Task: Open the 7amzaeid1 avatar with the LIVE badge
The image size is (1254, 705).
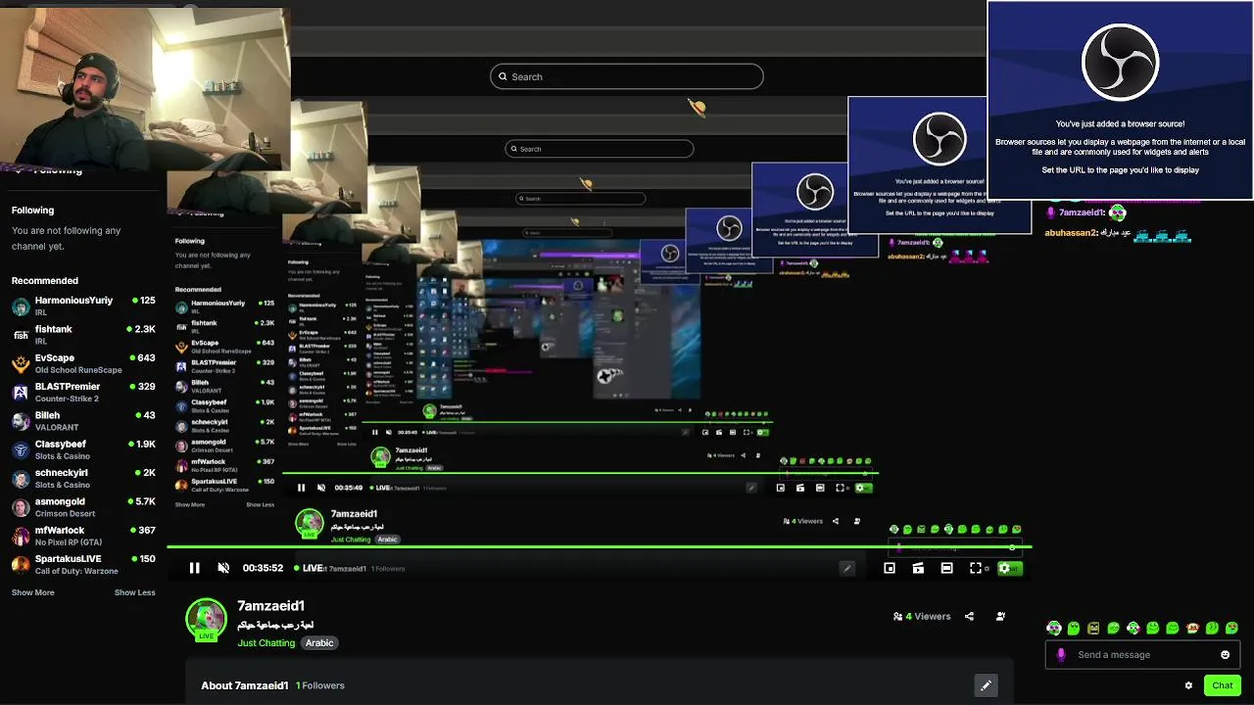Action: tap(206, 620)
